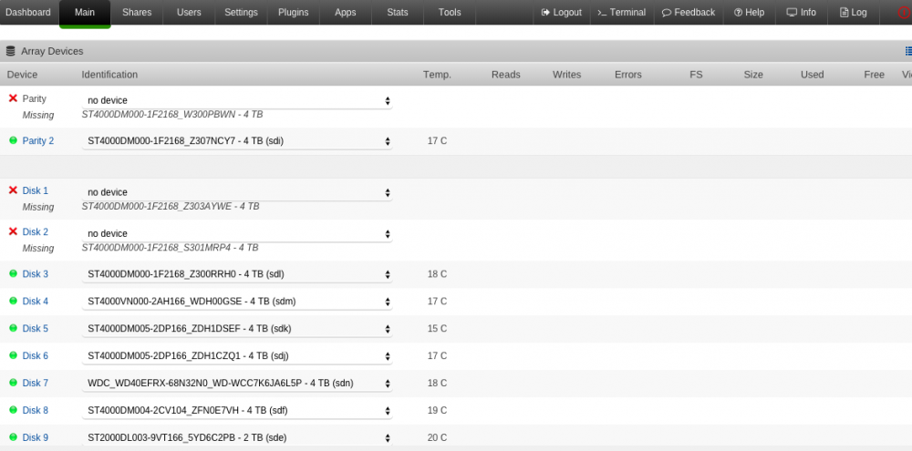Open the Feedback dialog

(x=689, y=12)
